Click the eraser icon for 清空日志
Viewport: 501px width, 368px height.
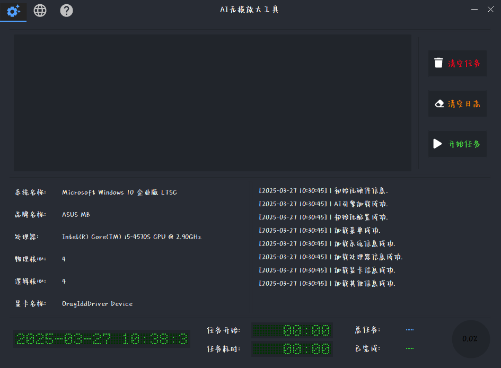[x=438, y=104]
